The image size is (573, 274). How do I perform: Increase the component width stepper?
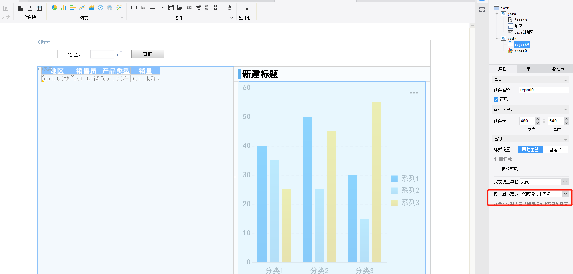[x=537, y=119]
